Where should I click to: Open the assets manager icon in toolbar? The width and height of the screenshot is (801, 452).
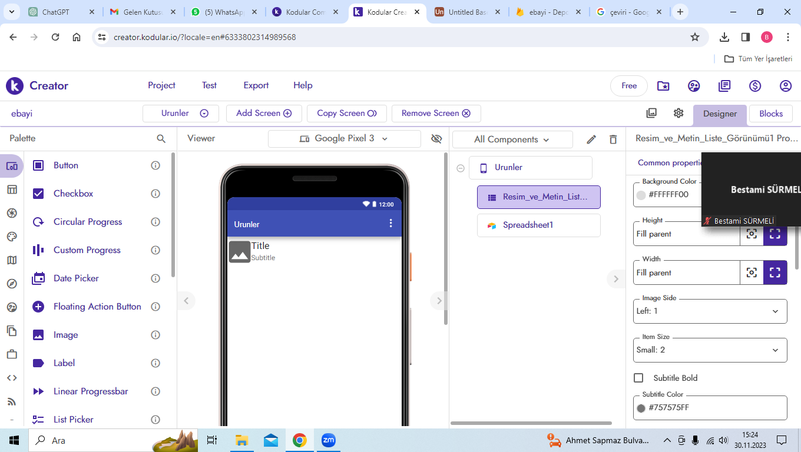[651, 113]
